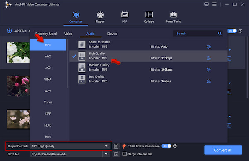This screenshot has width=249, height=161.
Task: Select the pink flowers video thumbnail
Action: (x=18, y=86)
